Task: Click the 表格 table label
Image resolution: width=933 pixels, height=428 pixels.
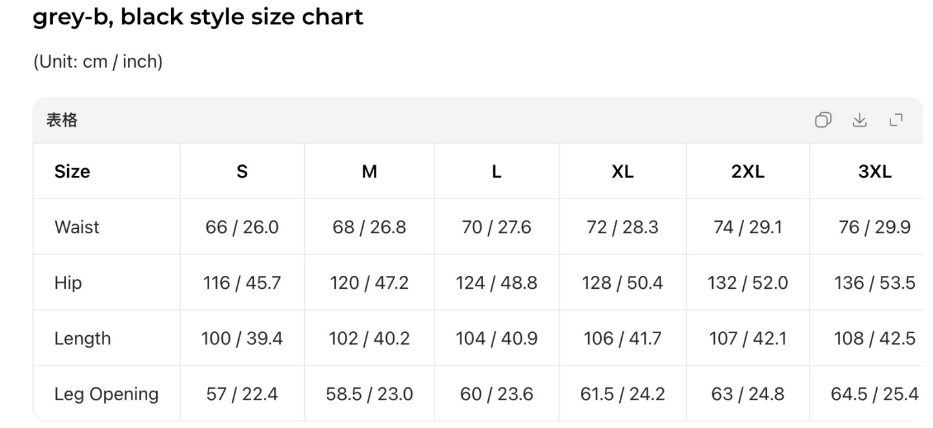Action: click(x=62, y=121)
